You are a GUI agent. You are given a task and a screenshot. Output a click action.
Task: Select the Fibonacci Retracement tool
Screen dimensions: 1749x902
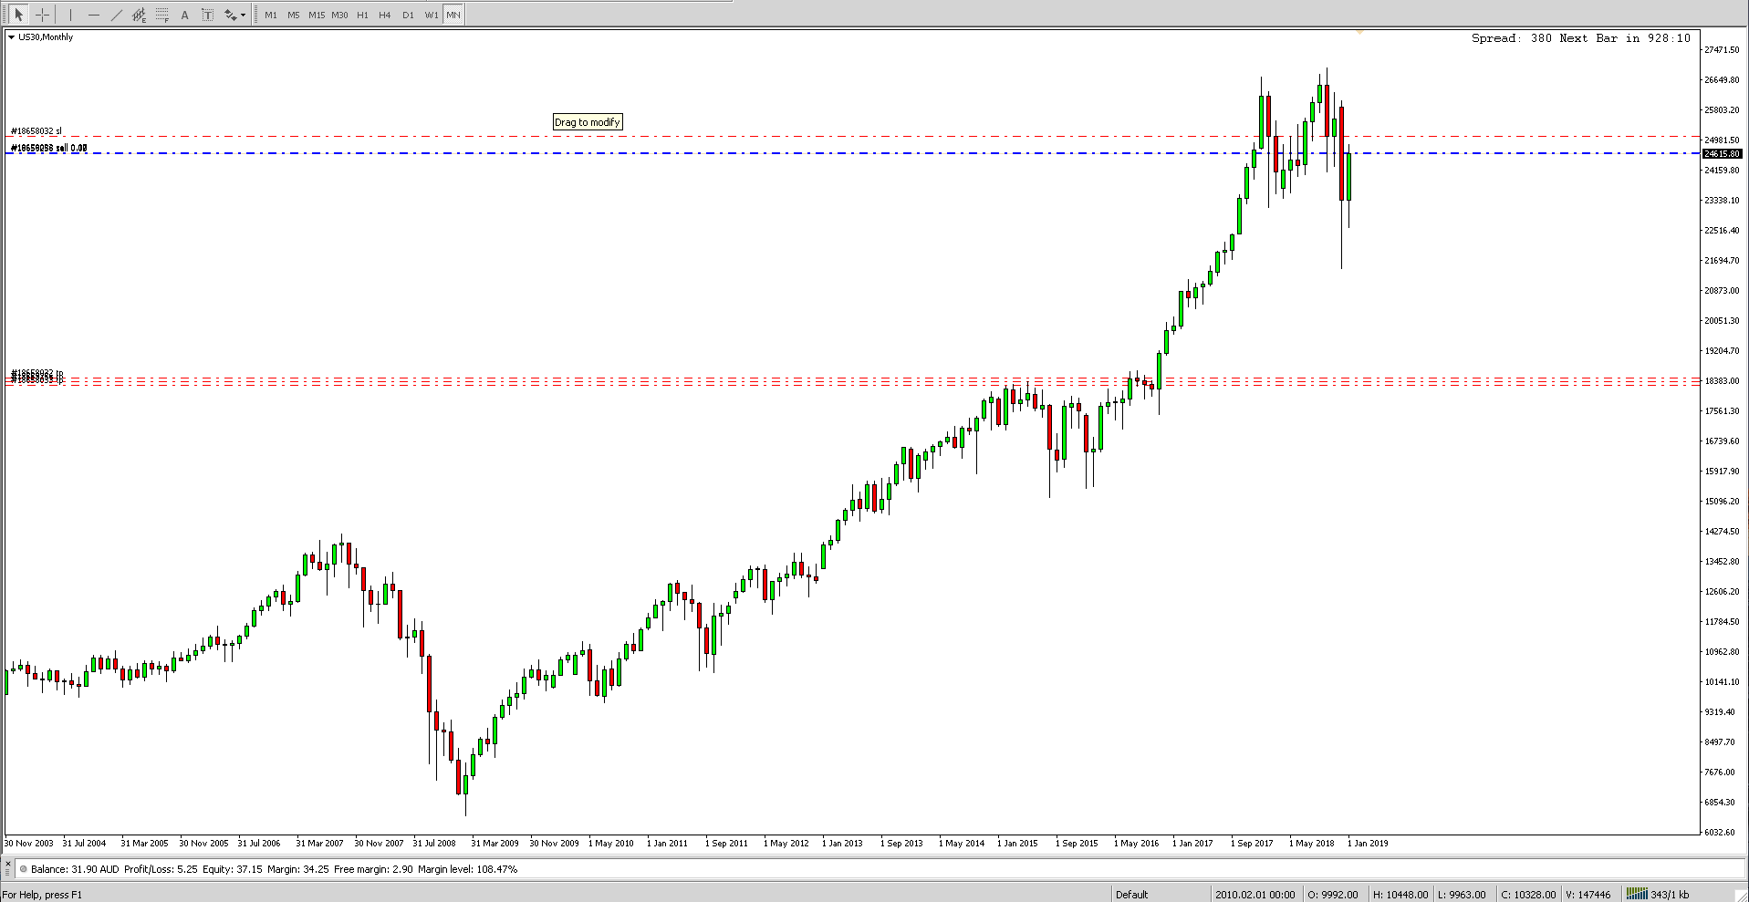pos(161,15)
